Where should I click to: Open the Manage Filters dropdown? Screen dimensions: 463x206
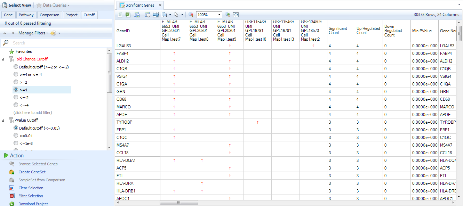tap(47, 33)
